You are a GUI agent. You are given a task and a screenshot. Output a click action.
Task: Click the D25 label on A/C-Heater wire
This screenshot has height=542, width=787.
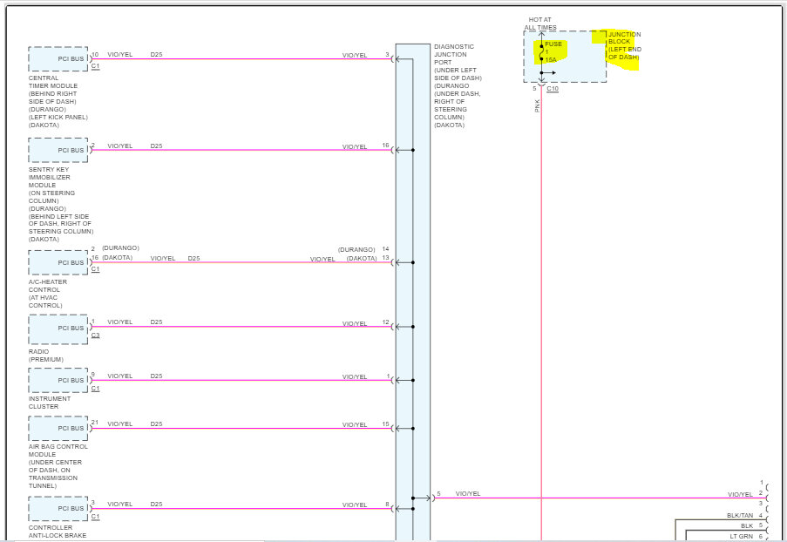click(193, 259)
